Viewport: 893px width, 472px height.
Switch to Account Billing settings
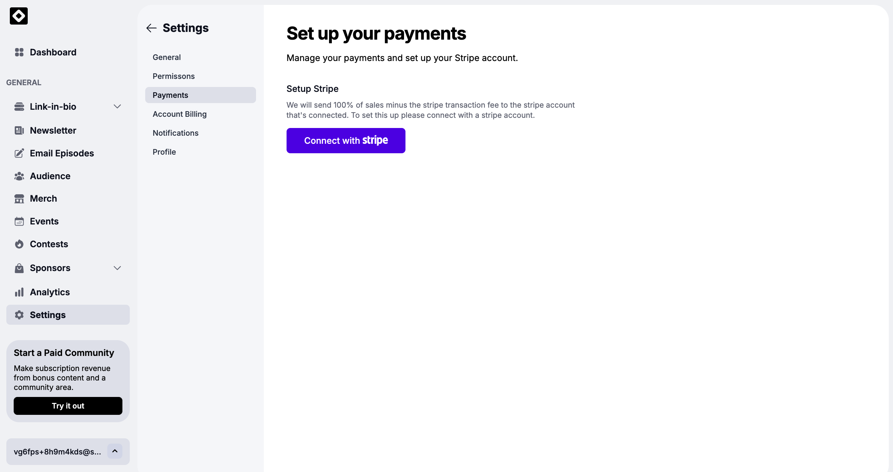pyautogui.click(x=180, y=114)
